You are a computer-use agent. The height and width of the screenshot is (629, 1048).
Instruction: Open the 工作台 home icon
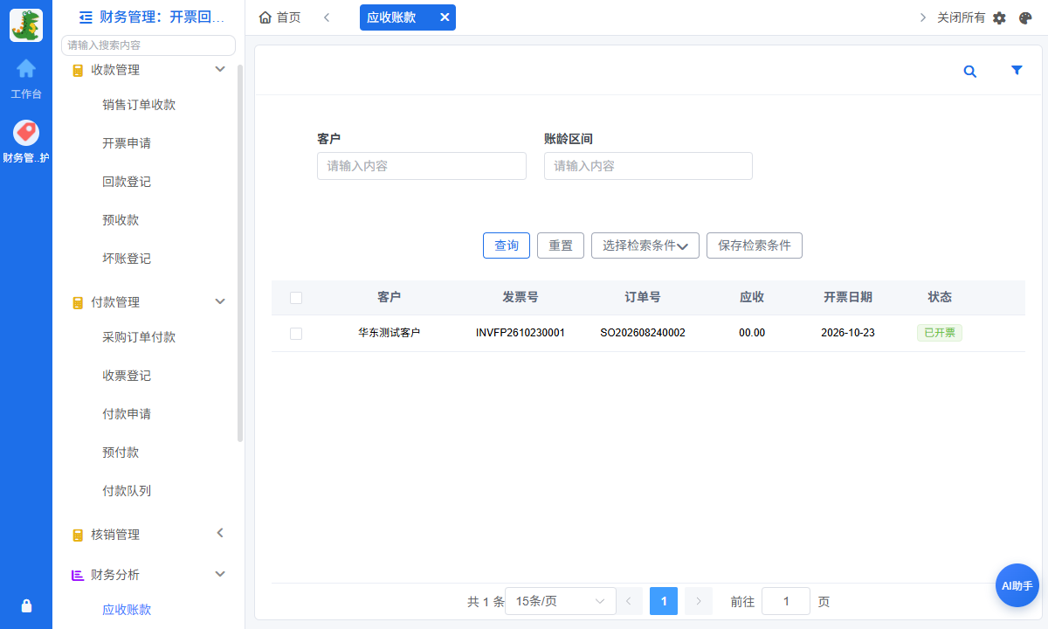pos(26,68)
